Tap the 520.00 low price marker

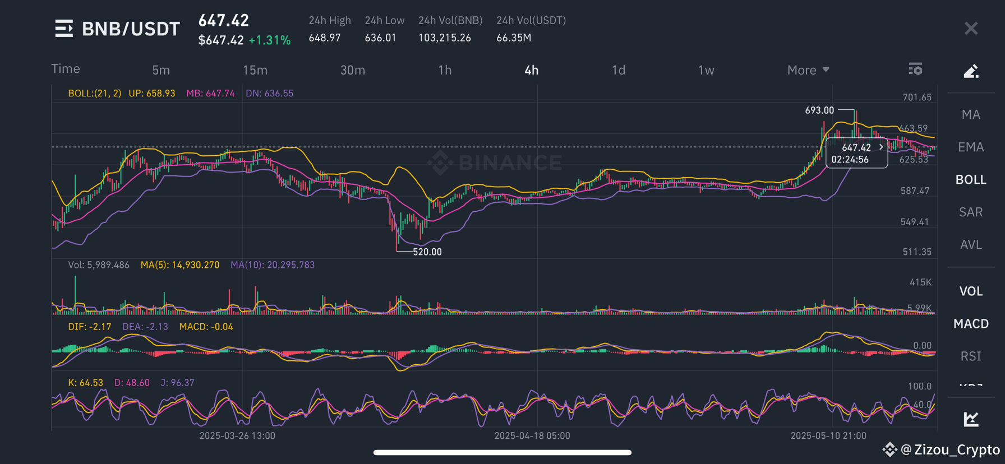coord(427,252)
